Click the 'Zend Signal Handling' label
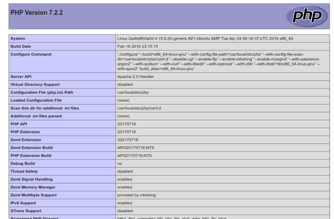The image size is (334, 219). click(x=31, y=179)
